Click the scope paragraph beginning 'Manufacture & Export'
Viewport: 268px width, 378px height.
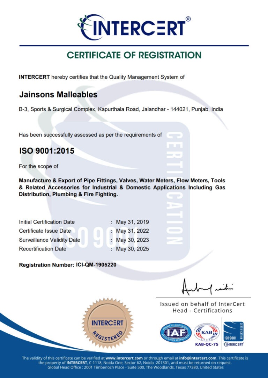point(122,187)
